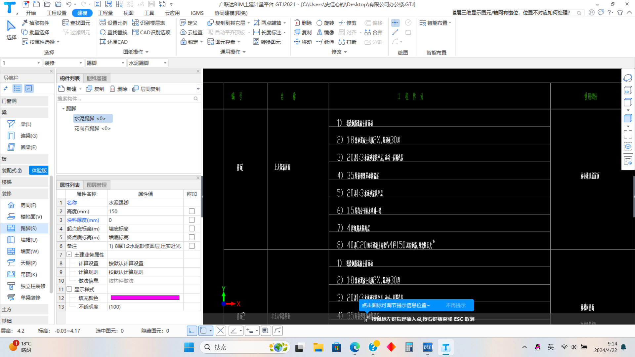This screenshot has height=357, width=635.
Task: Toggle 附加 checkbox for 块料厚度(mm) row
Action: coord(192,220)
